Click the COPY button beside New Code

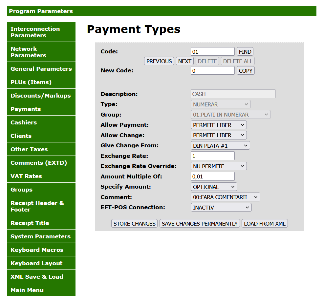point(245,71)
